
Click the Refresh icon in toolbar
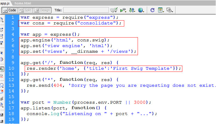[152, 10]
